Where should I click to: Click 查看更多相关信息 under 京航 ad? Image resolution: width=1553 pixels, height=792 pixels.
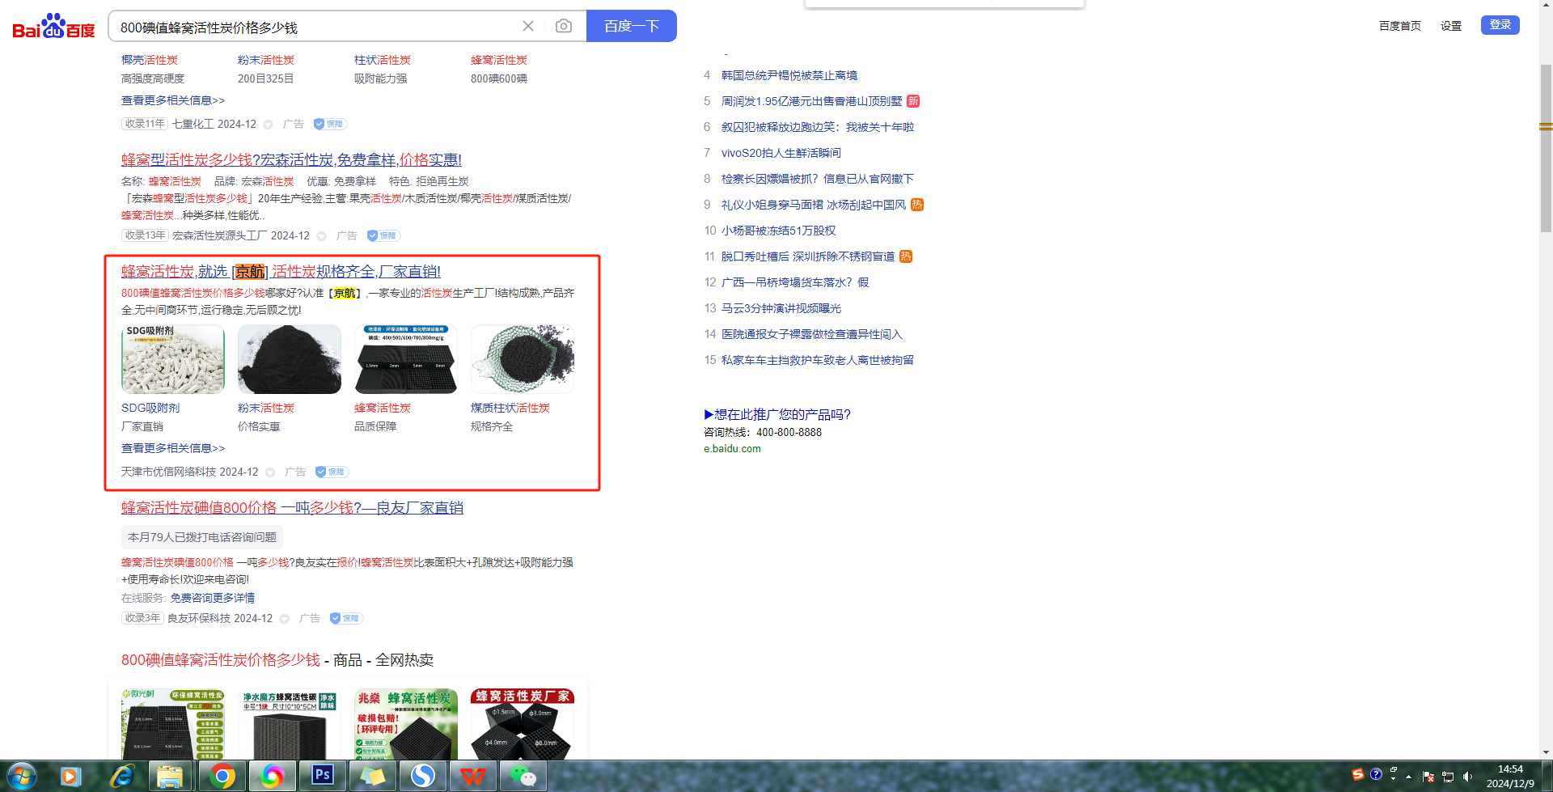click(x=173, y=448)
